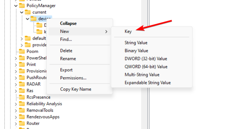233x129 pixels.
Task: Click the Print key folder icon
Action: pyautogui.click(x=22, y=64)
